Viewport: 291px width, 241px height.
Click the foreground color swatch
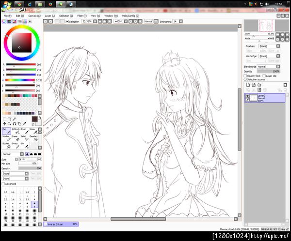[35, 119]
